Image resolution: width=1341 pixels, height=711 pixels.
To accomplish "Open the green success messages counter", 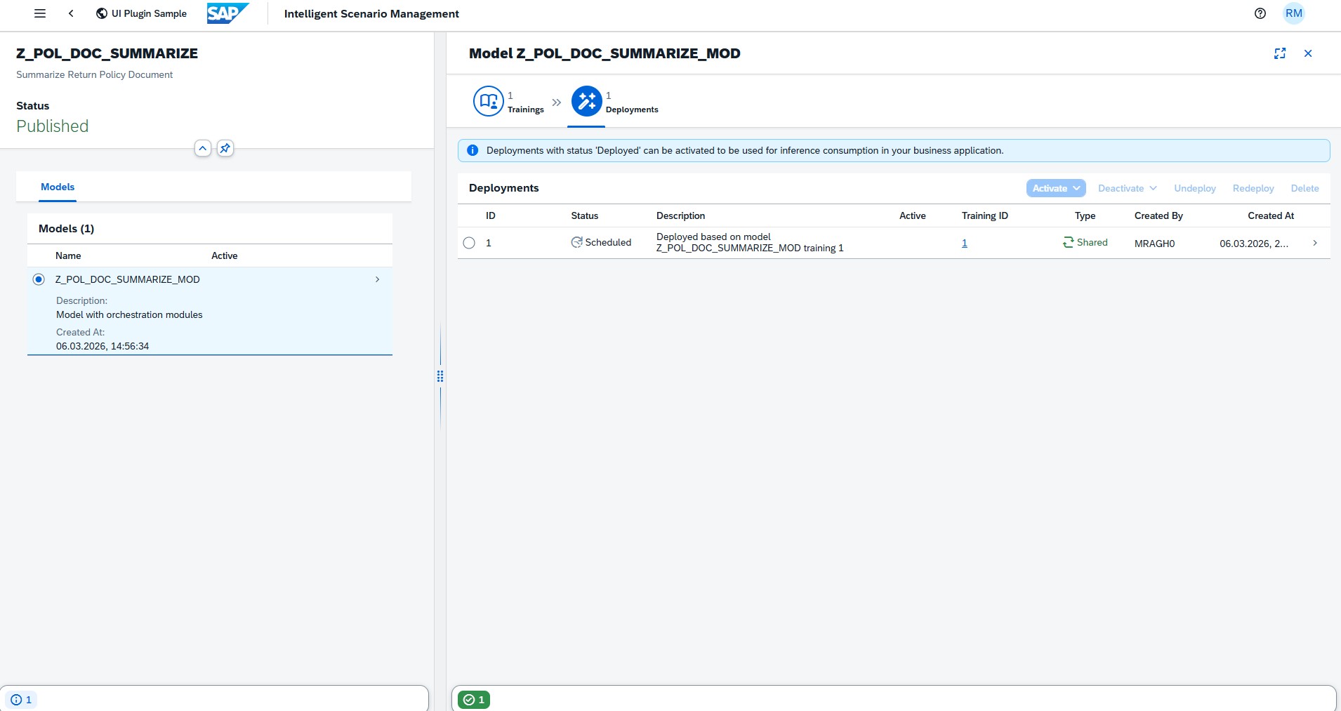I will (474, 700).
